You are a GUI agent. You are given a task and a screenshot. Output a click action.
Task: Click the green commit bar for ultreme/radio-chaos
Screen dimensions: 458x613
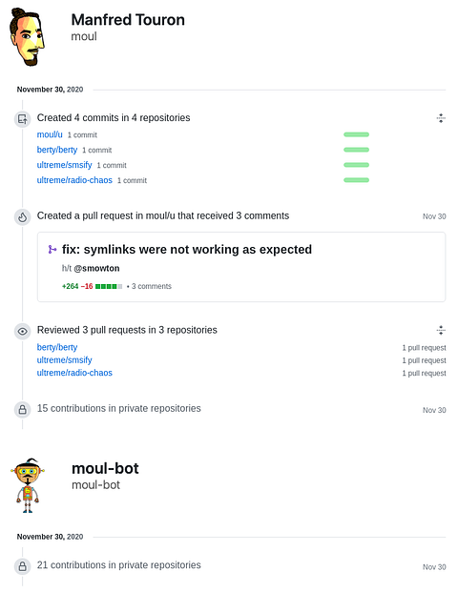[x=356, y=180]
